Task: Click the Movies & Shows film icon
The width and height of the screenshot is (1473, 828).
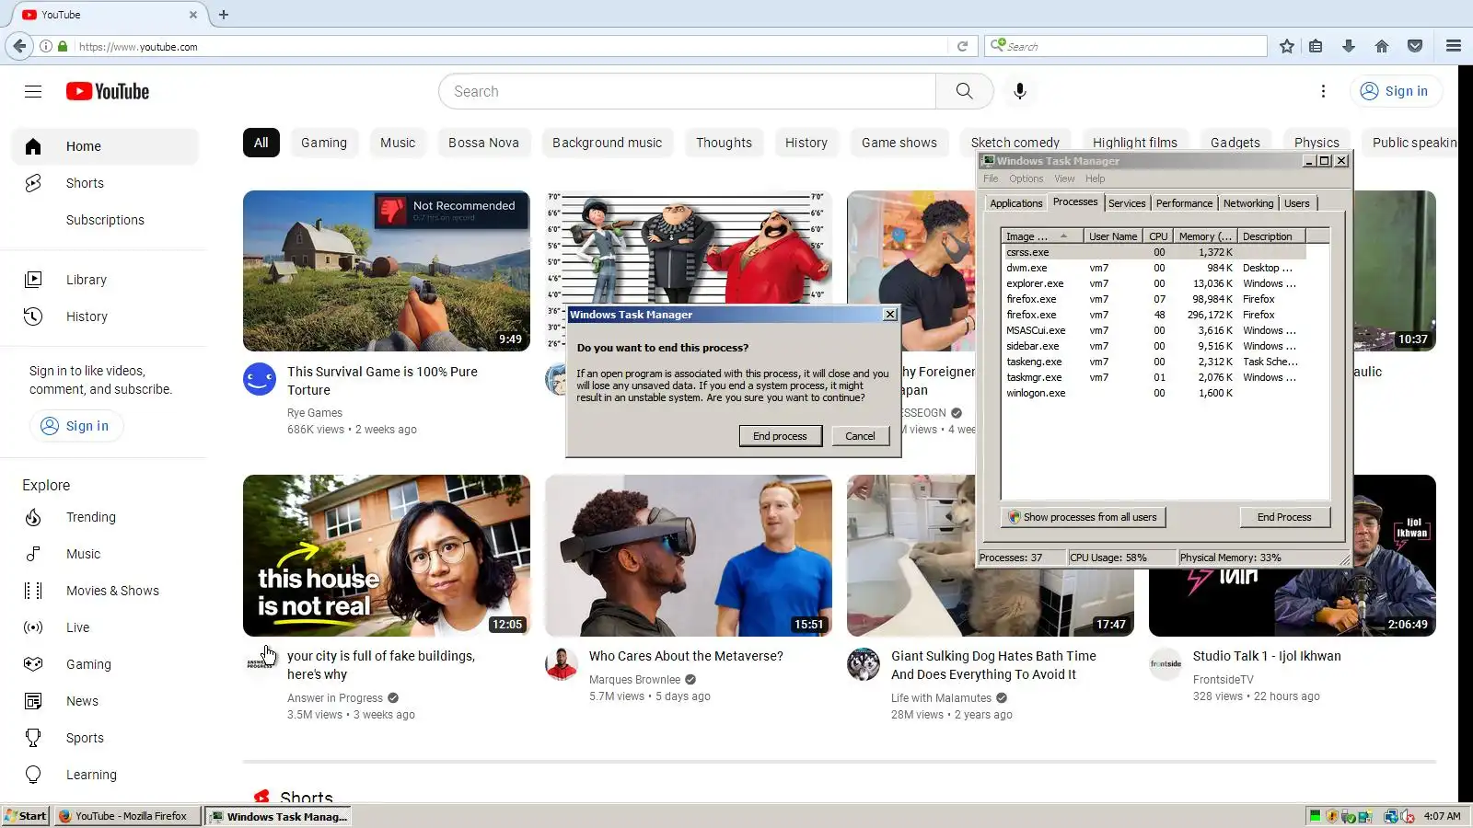Action: point(33,591)
